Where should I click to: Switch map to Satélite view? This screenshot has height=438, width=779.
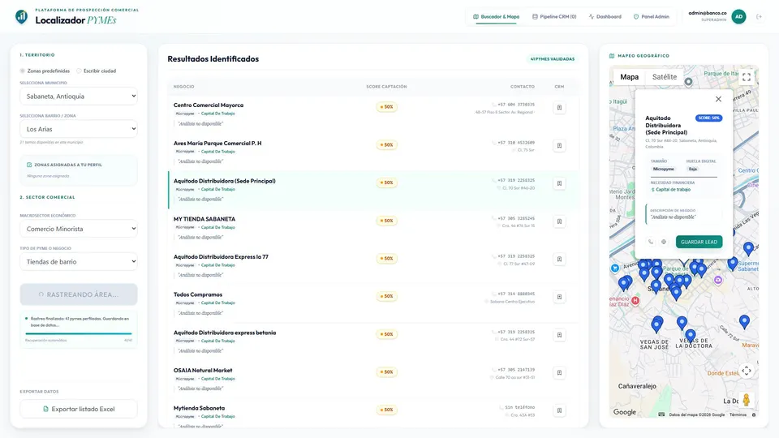pyautogui.click(x=665, y=77)
